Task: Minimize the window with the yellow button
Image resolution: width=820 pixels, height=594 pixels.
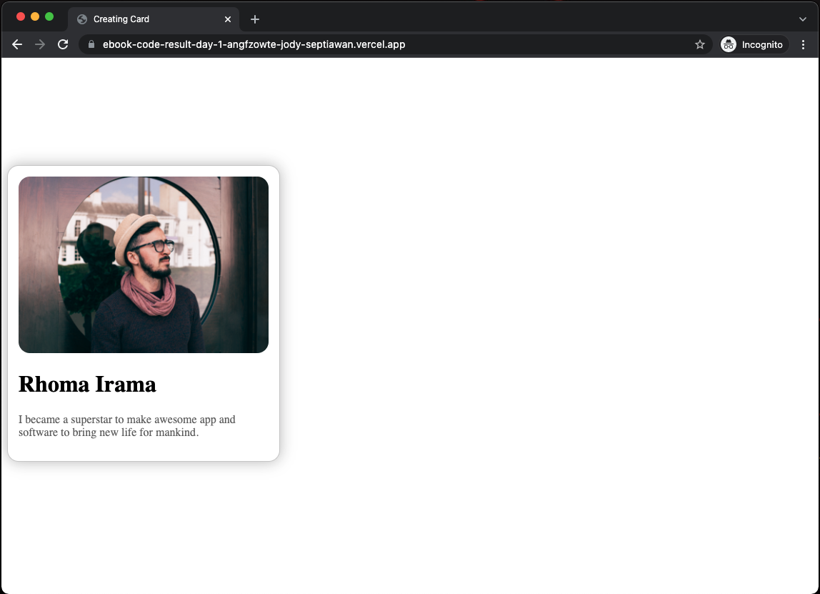Action: tap(35, 16)
